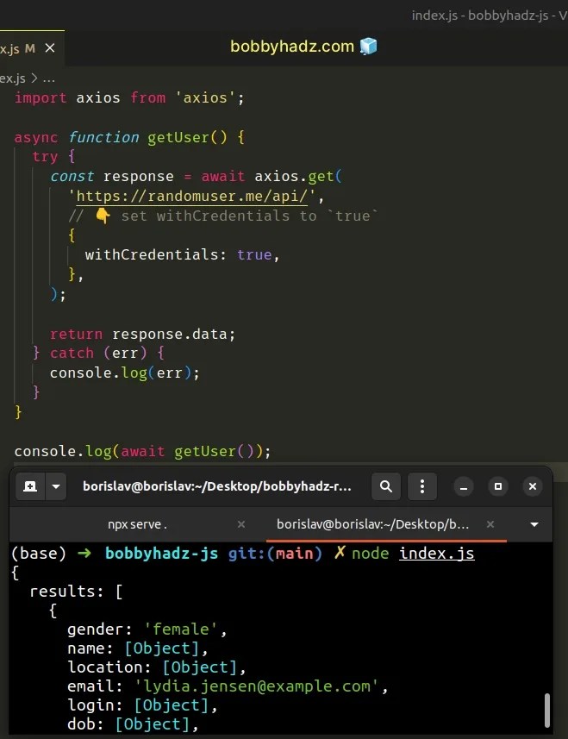Open the randomuser.me API URL link
Image resolution: width=568 pixels, height=739 pixels.
point(191,197)
